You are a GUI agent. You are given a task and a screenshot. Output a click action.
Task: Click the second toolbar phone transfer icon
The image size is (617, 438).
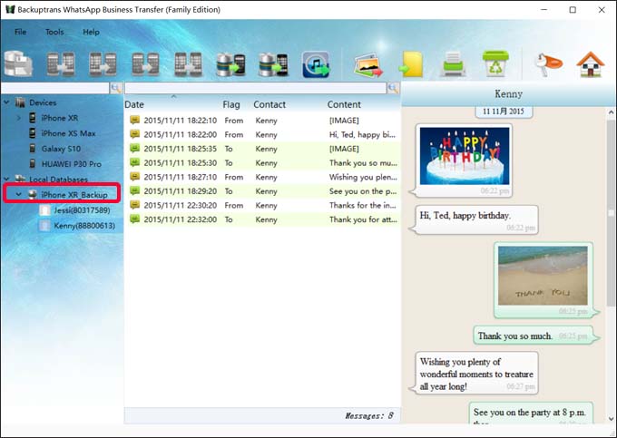click(61, 63)
